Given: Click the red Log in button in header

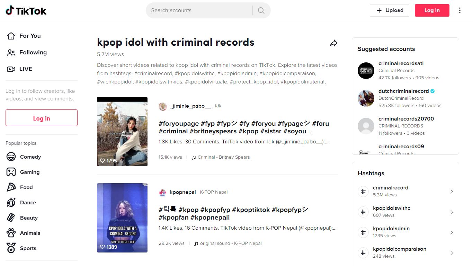Looking at the screenshot, I should click(432, 10).
